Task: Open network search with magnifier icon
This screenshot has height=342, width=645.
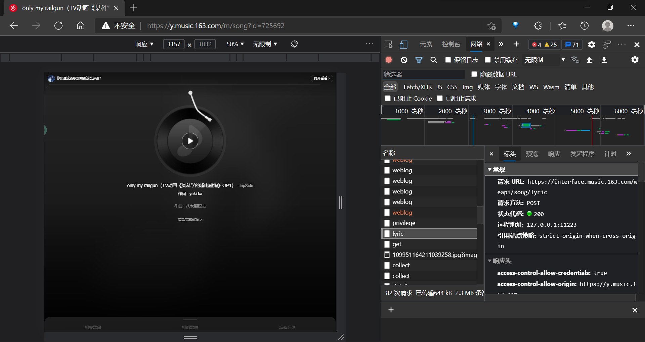Action: click(434, 60)
